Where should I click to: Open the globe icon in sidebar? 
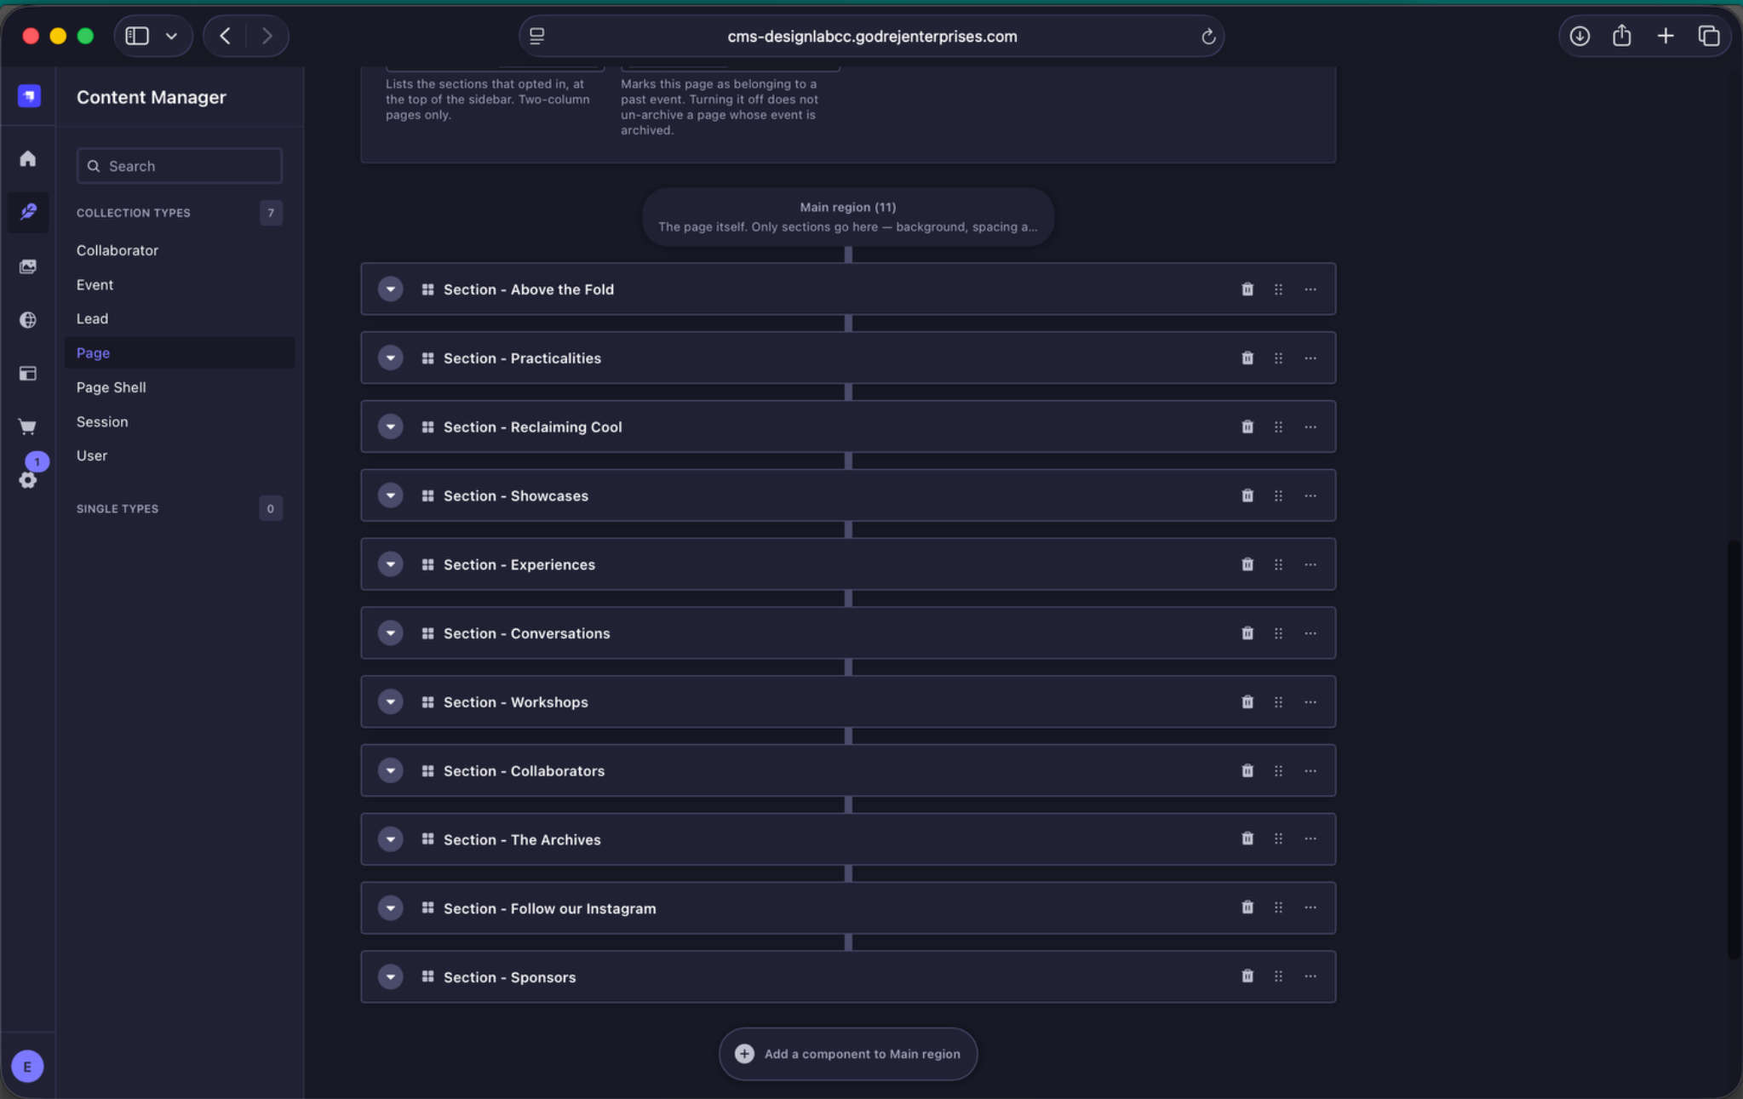pyautogui.click(x=28, y=320)
